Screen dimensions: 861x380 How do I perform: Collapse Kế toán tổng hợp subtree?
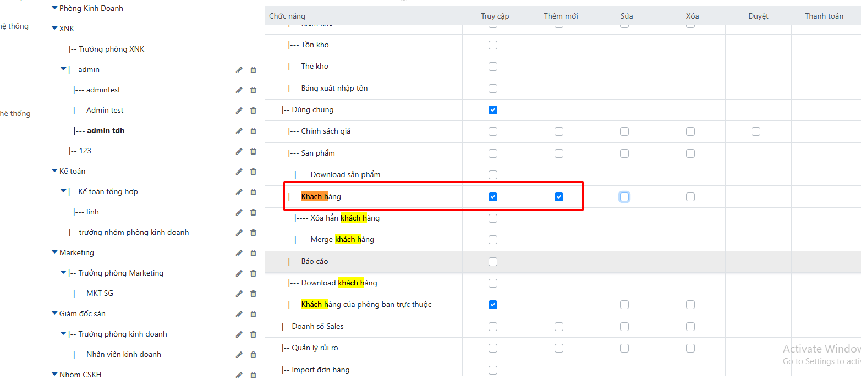pos(63,192)
